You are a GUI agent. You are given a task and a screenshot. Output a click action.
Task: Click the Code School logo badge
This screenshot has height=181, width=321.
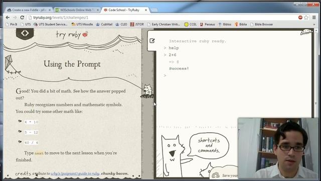tap(25, 34)
